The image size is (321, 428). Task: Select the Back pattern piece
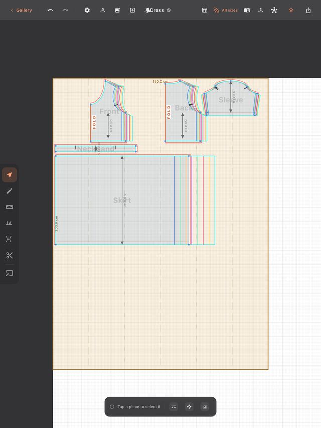[x=184, y=108]
